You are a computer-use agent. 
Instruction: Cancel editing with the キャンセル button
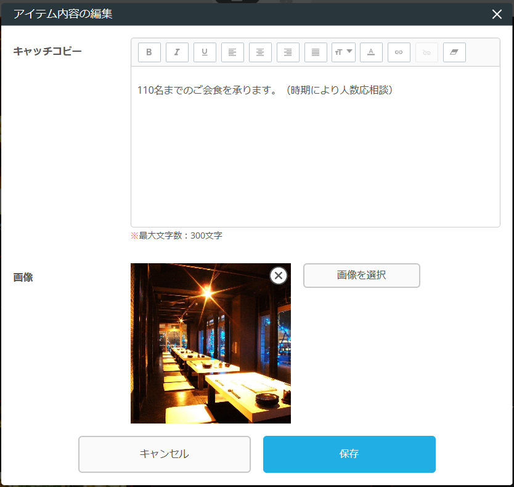coord(164,454)
